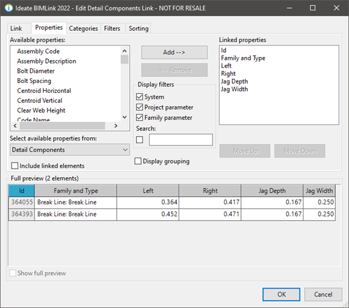Pick Bolt Spacing in the list
349x308 pixels.
pos(35,81)
